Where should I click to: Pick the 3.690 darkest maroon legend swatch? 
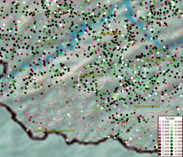coord(160,154)
